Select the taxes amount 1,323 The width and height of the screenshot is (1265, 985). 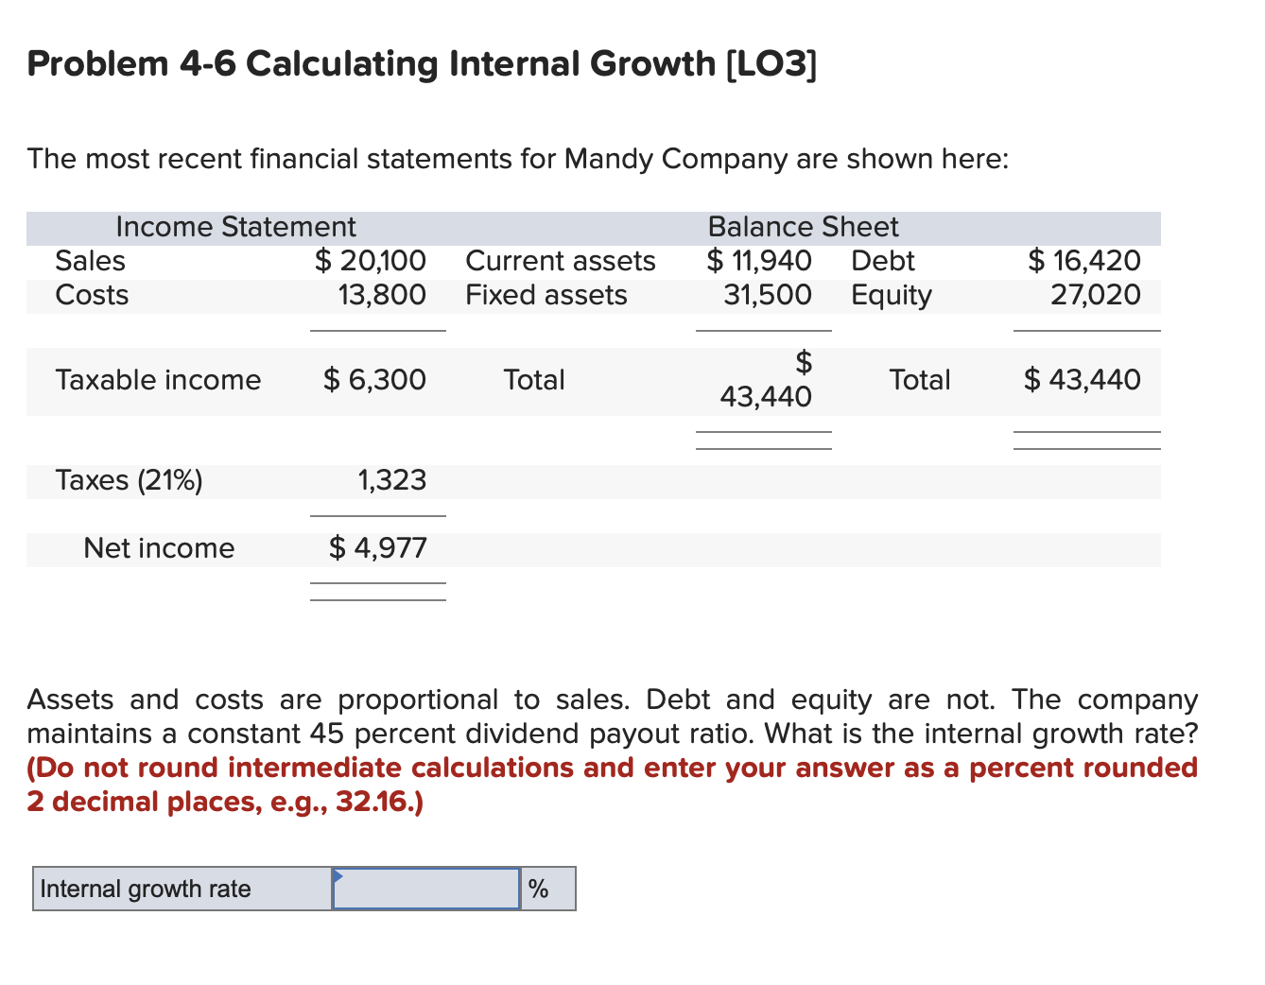(x=392, y=479)
